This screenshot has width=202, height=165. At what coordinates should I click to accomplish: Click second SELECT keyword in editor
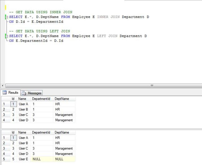point(16,36)
